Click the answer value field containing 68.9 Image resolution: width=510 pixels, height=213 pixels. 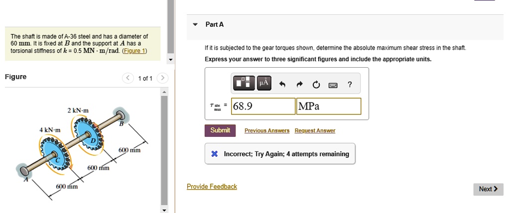point(263,106)
